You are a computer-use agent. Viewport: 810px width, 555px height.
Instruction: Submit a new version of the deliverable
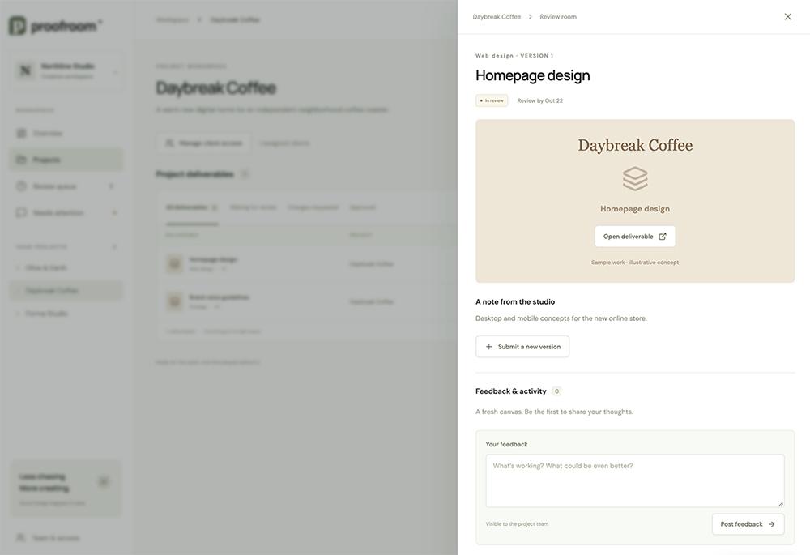point(522,347)
